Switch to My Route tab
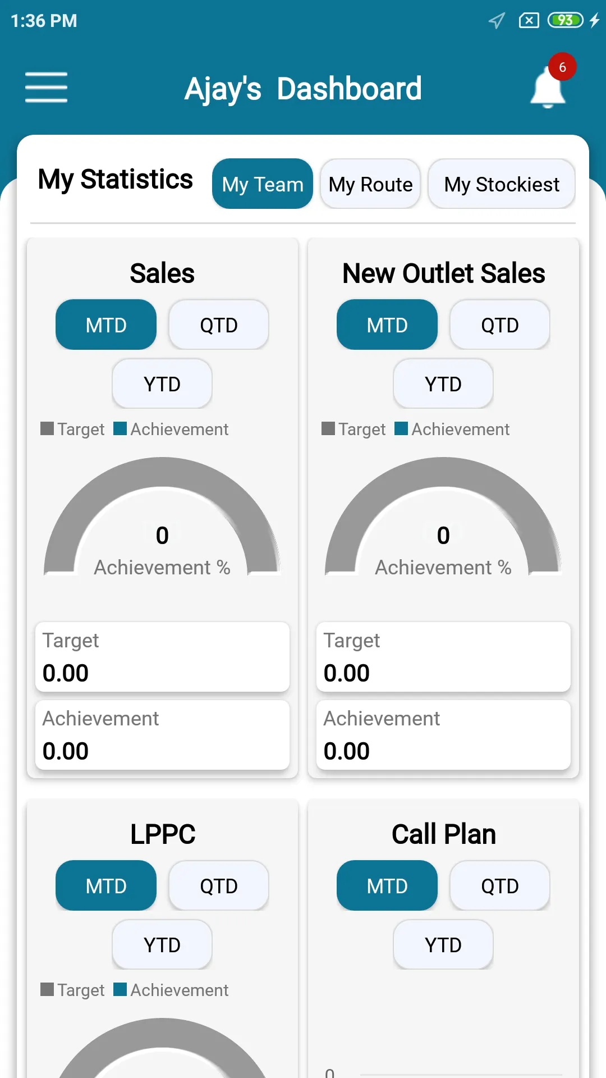606x1078 pixels. tap(370, 184)
